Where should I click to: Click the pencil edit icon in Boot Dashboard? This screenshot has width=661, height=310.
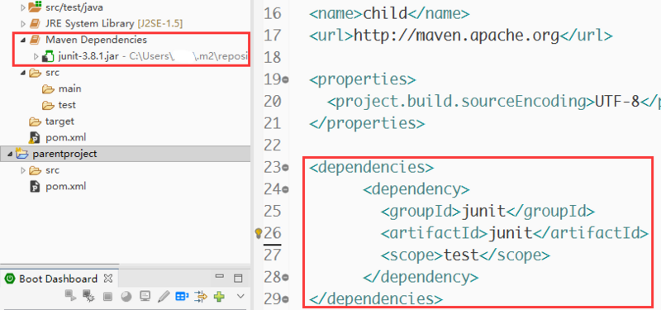pyautogui.click(x=163, y=297)
